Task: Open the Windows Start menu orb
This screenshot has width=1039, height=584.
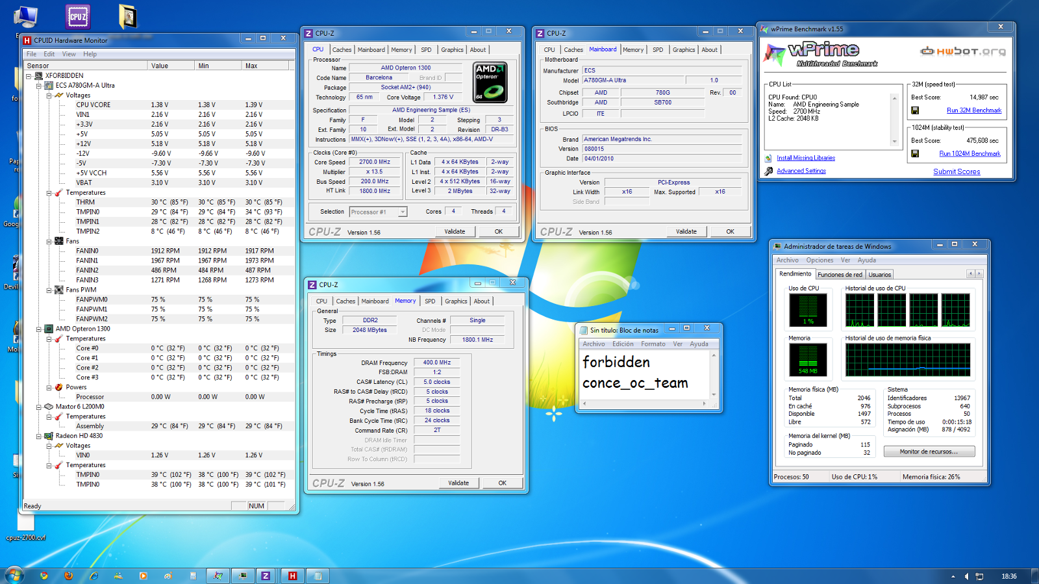Action: coord(14,575)
